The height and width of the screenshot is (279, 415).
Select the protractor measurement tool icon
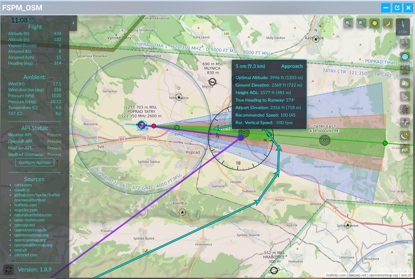coord(405,96)
